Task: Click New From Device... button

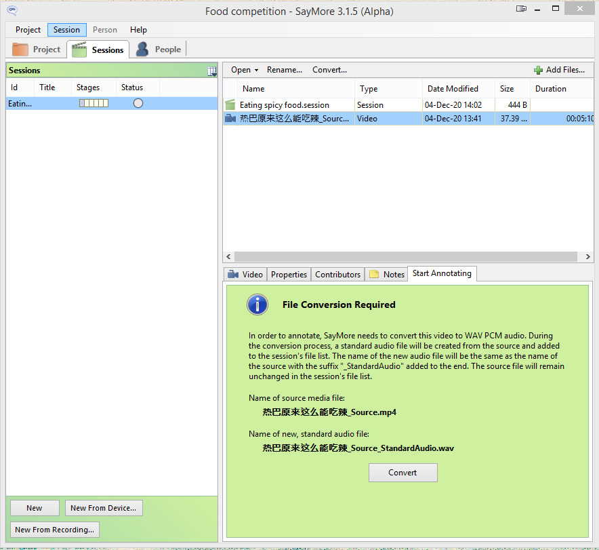Action: pos(104,508)
